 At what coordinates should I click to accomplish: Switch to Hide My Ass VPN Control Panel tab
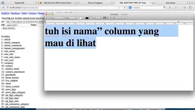(x=57, y=3)
